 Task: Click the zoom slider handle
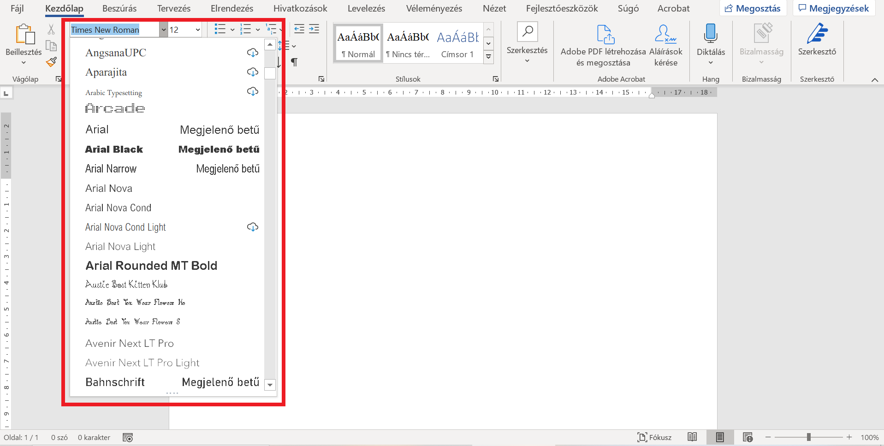point(808,437)
